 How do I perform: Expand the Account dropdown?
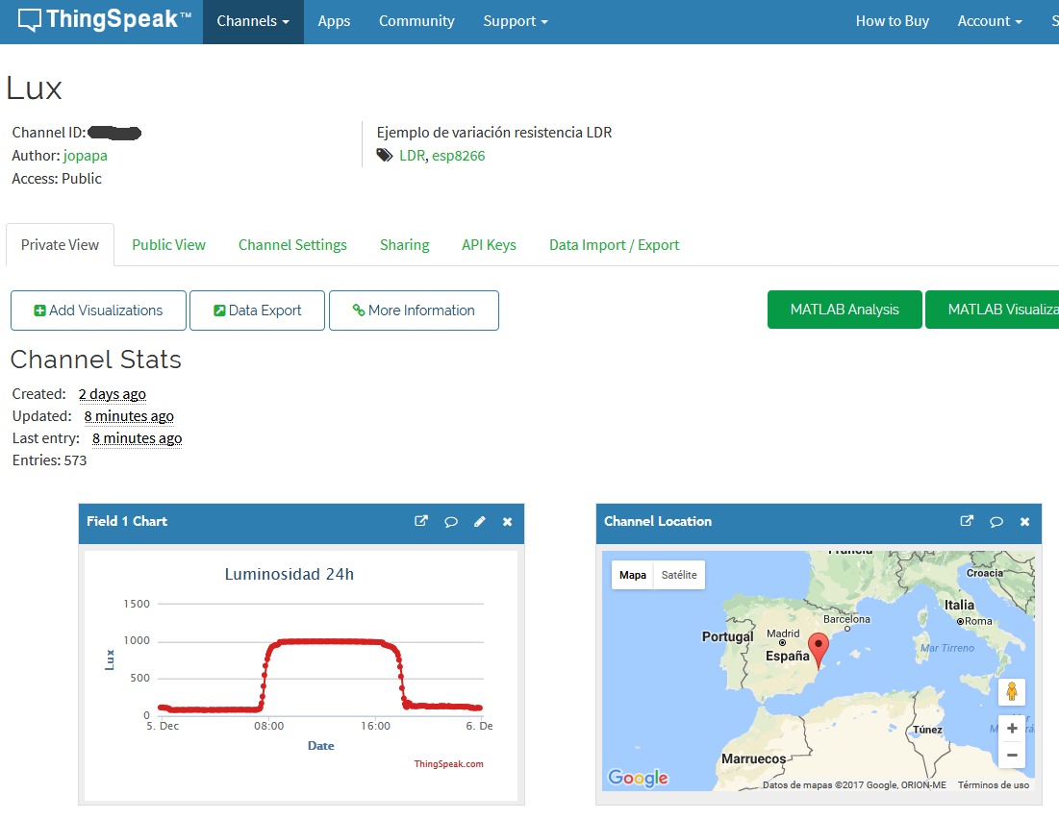click(989, 21)
